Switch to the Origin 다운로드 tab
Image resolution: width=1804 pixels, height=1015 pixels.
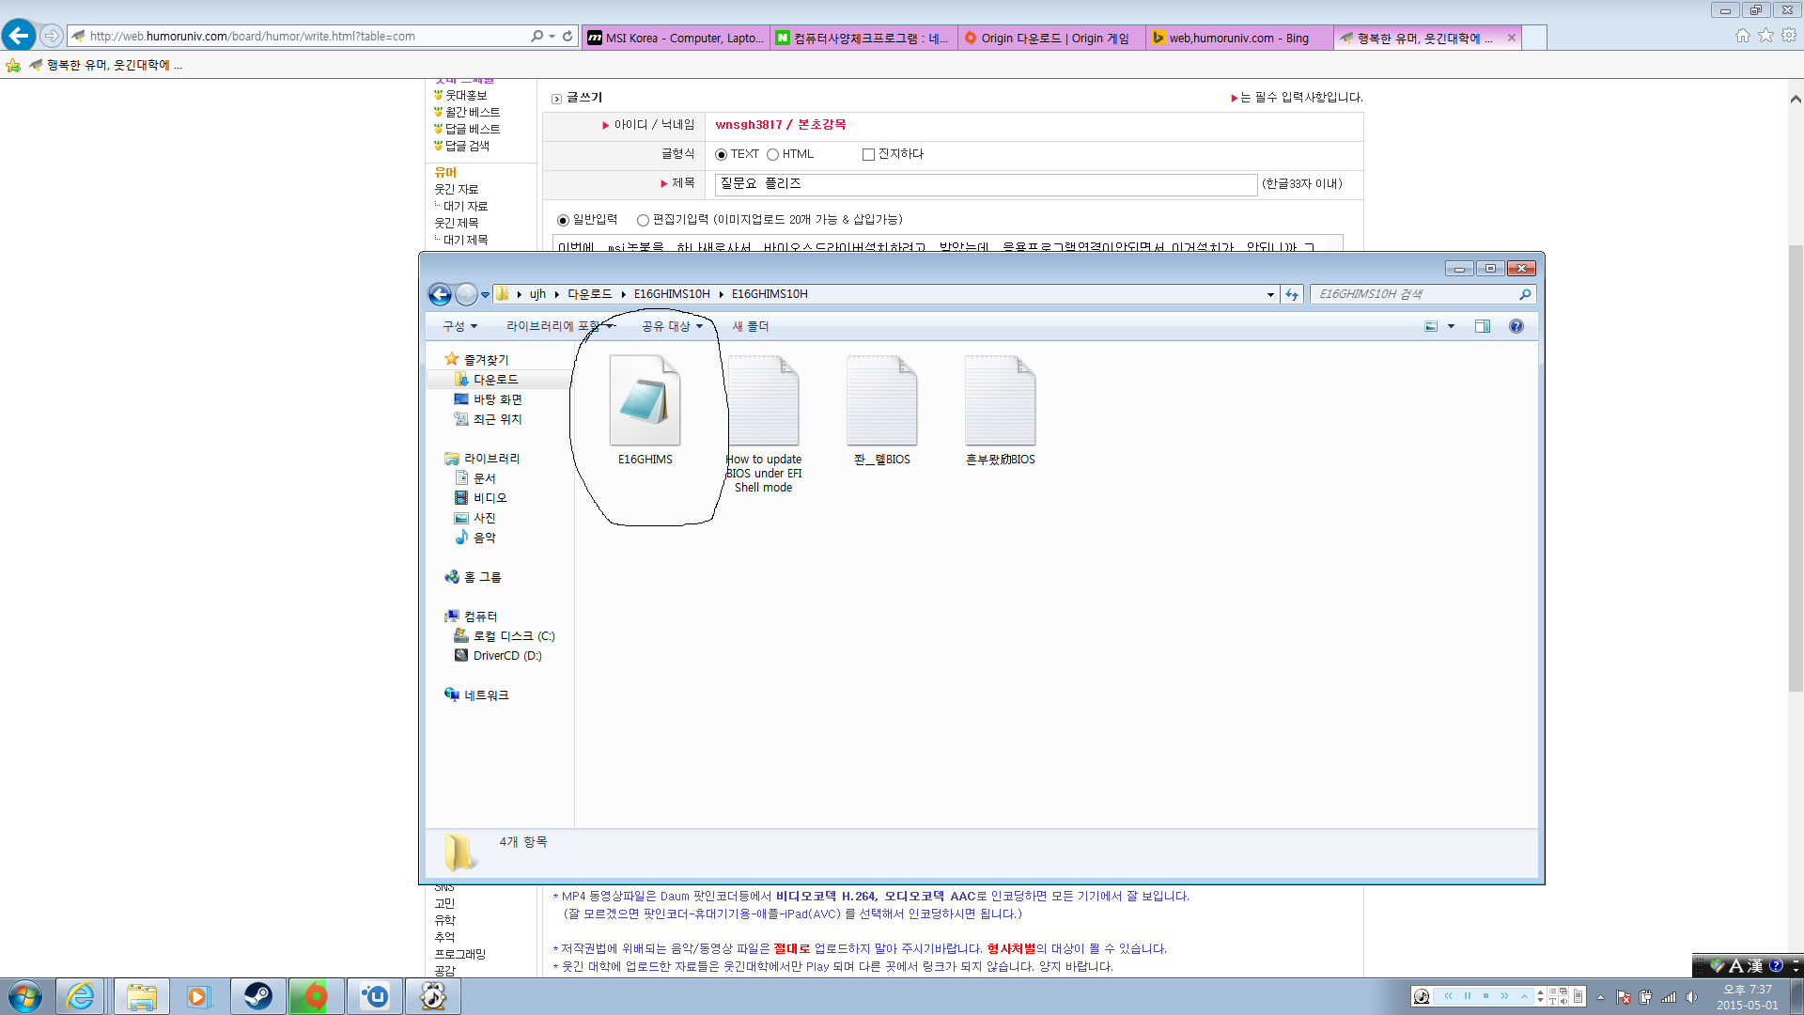(x=1050, y=38)
